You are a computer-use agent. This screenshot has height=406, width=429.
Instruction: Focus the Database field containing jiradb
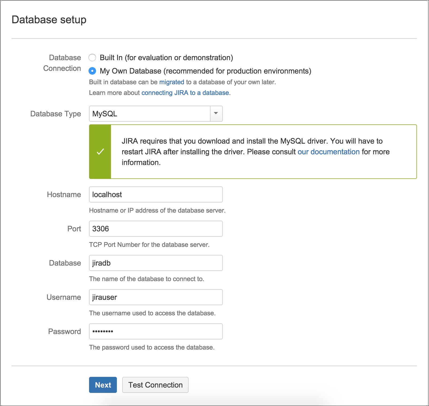tap(156, 263)
